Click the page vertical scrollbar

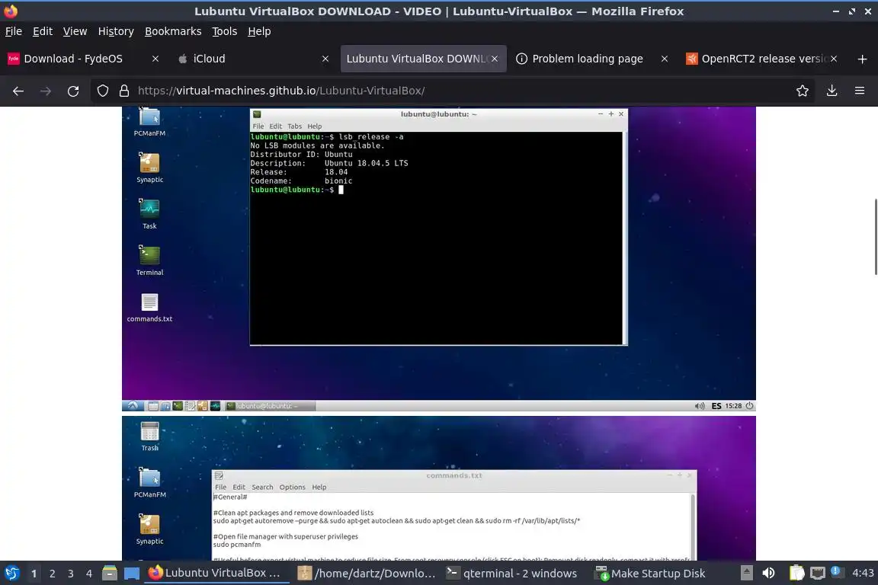point(876,236)
